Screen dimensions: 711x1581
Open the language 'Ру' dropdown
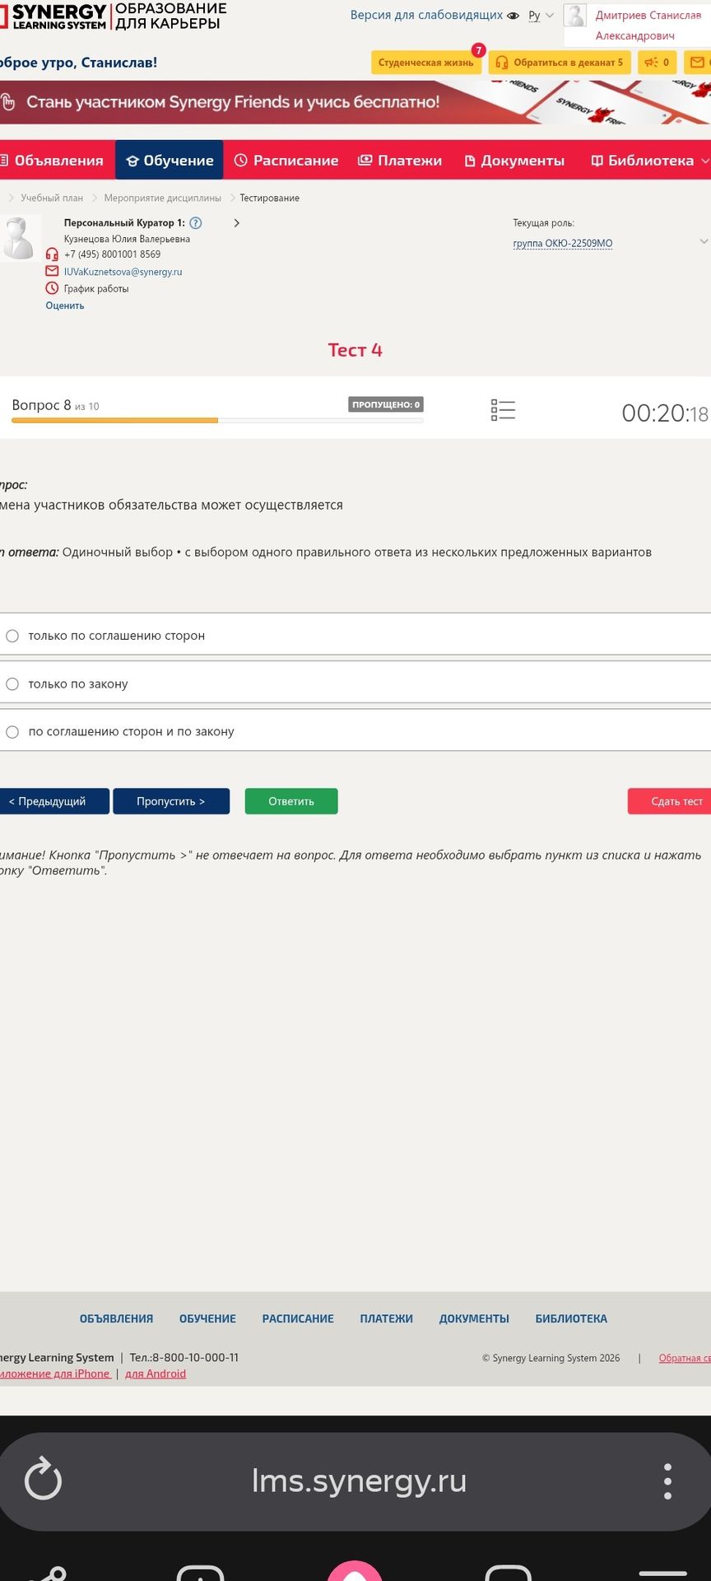click(541, 16)
